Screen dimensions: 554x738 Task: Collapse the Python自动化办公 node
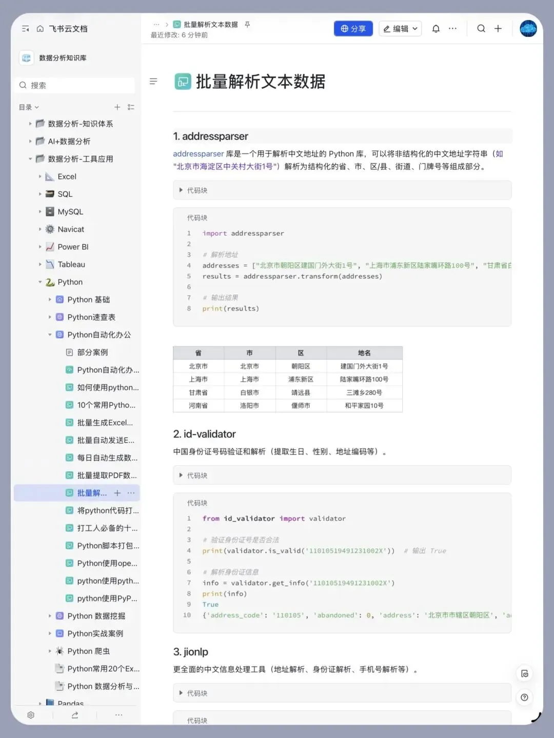50,335
